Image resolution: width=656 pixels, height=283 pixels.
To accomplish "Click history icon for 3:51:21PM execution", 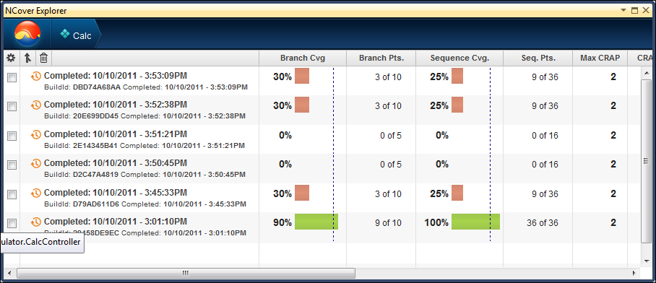I will [x=36, y=134].
